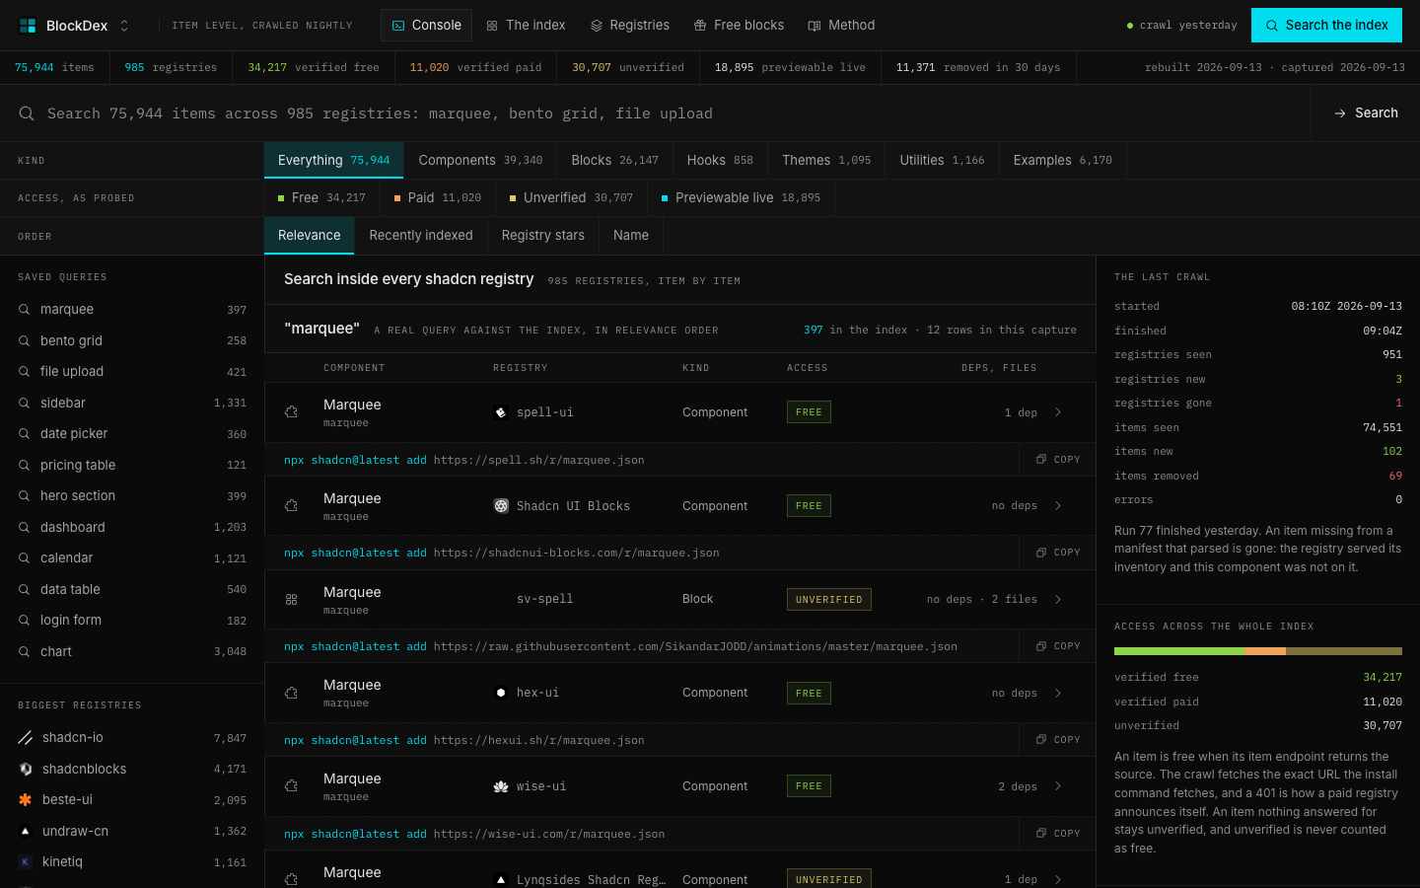This screenshot has height=888, width=1420.
Task: Expand the wise-ui Marquee row chevron
Action: tap(1058, 786)
